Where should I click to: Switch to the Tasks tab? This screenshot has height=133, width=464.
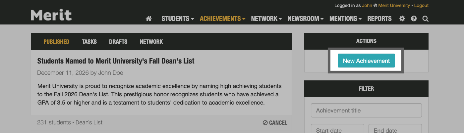coord(89,42)
